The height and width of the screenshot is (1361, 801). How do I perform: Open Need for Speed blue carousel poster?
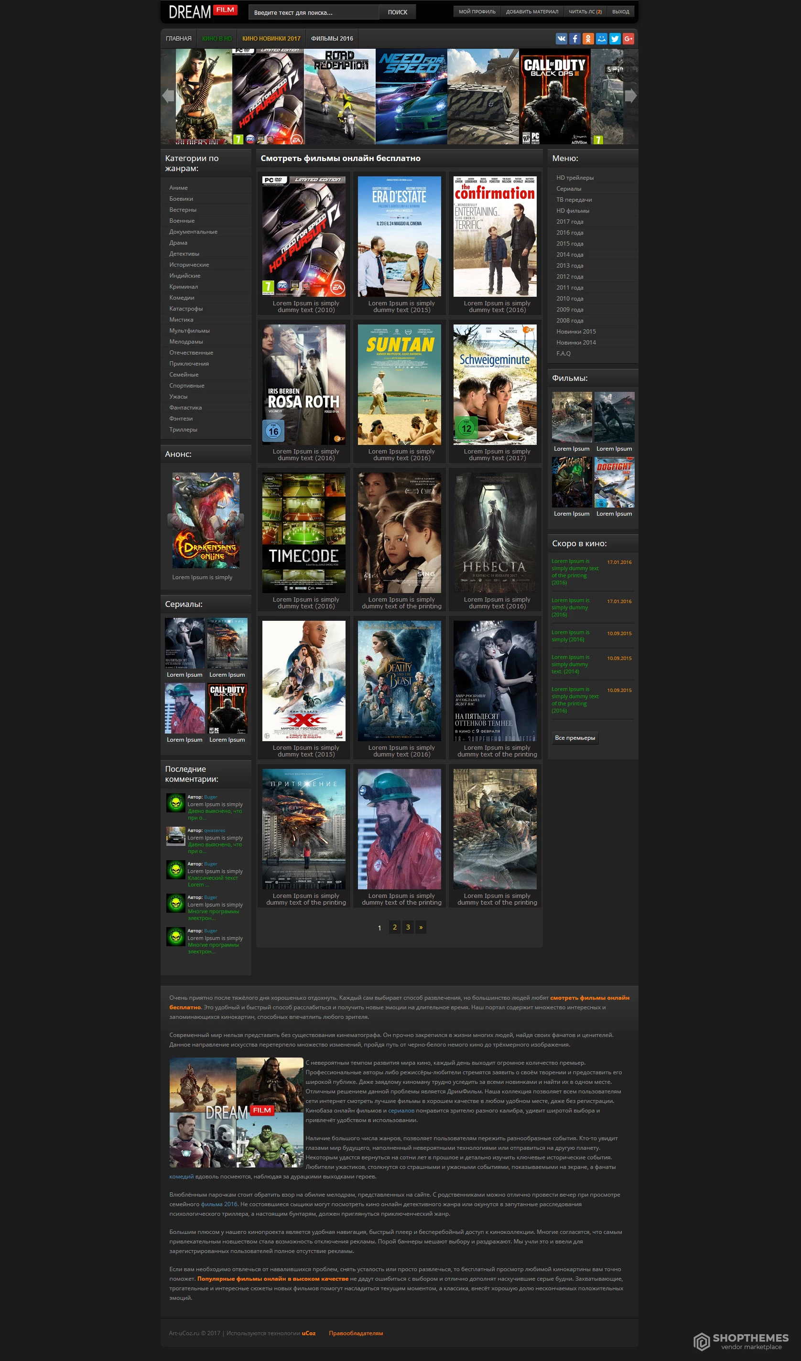pyautogui.click(x=411, y=97)
